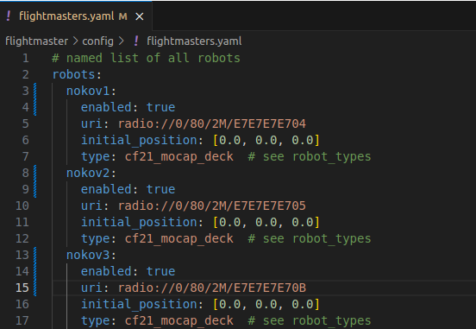Click YAML icon in breadcrumb bar
476x329 pixels.
(x=136, y=41)
